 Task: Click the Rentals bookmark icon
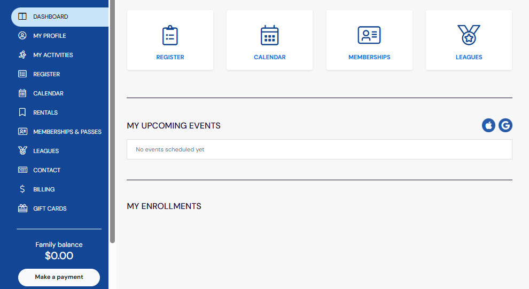[22, 113]
